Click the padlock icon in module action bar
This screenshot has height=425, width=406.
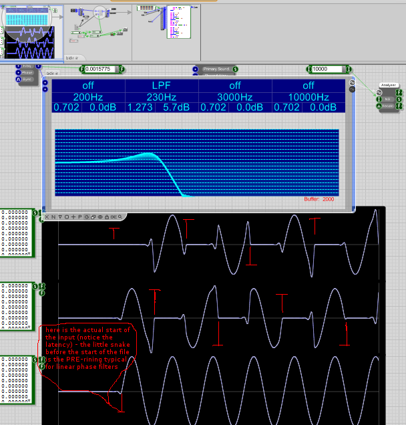107,217
